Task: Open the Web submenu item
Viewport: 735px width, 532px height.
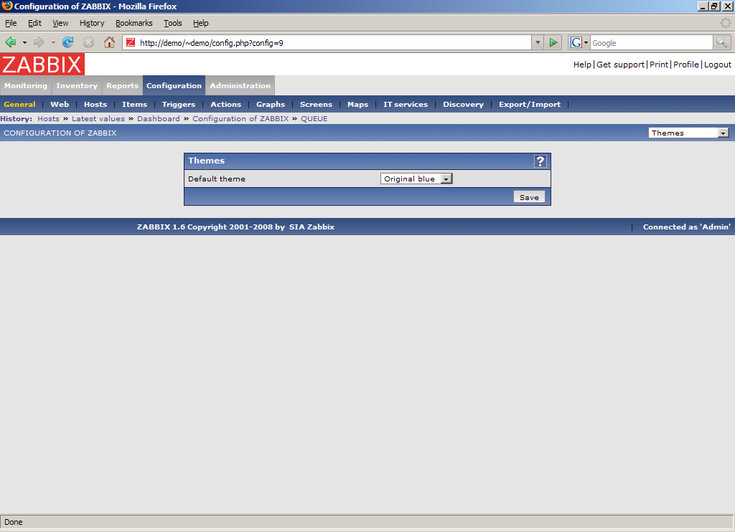Action: point(60,105)
